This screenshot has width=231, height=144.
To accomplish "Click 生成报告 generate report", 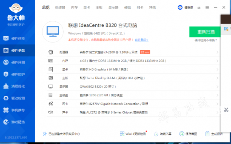I will click(214, 134).
